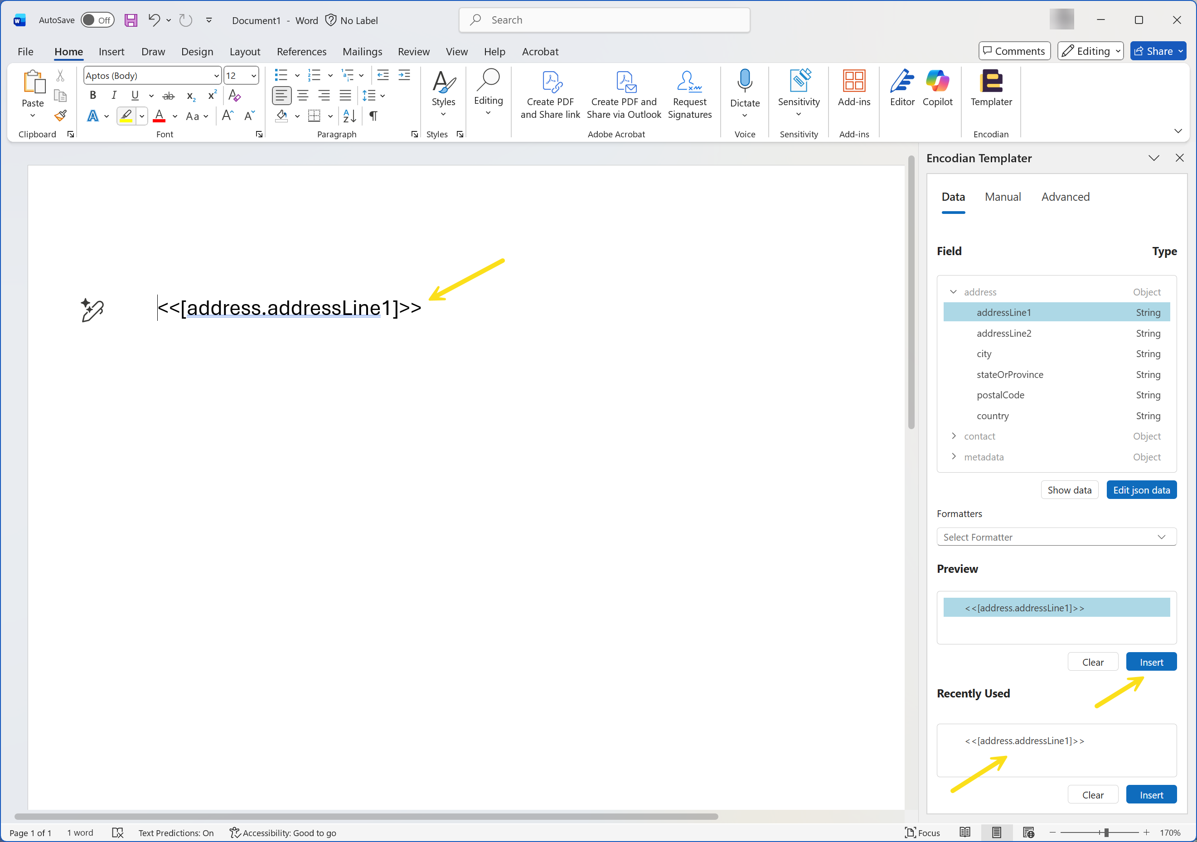The width and height of the screenshot is (1197, 842).
Task: Click Insert button under Recently Used
Action: coord(1151,794)
